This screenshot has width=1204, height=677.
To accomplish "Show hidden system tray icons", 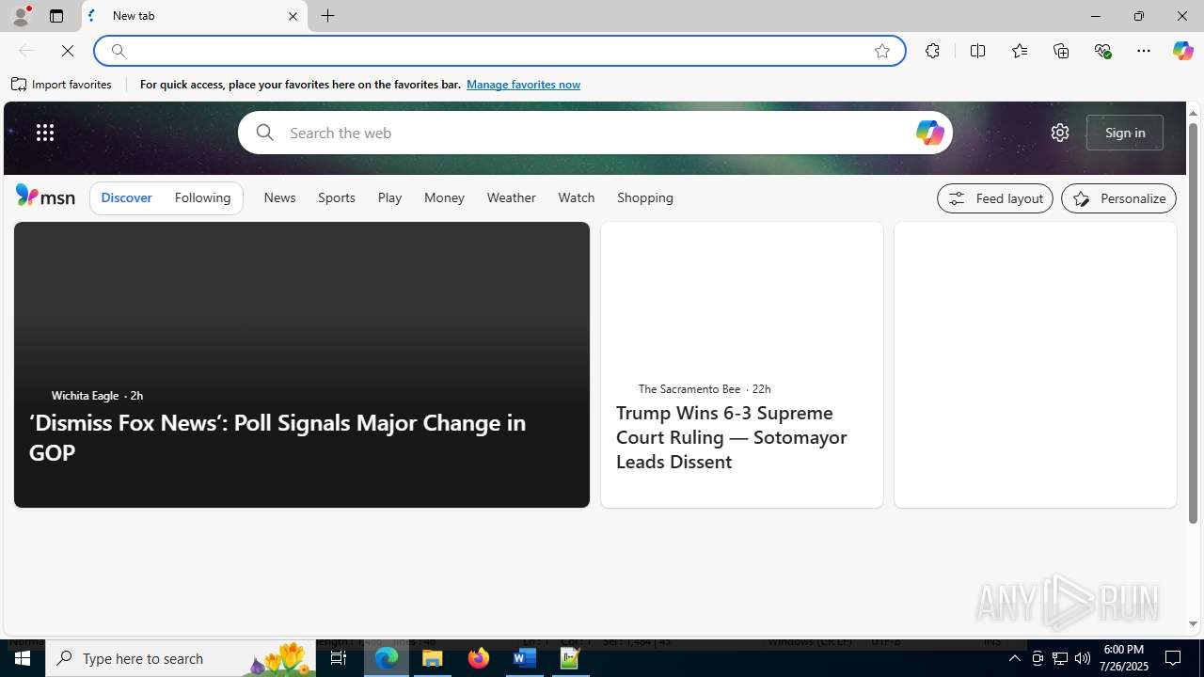I will pos(1014,658).
